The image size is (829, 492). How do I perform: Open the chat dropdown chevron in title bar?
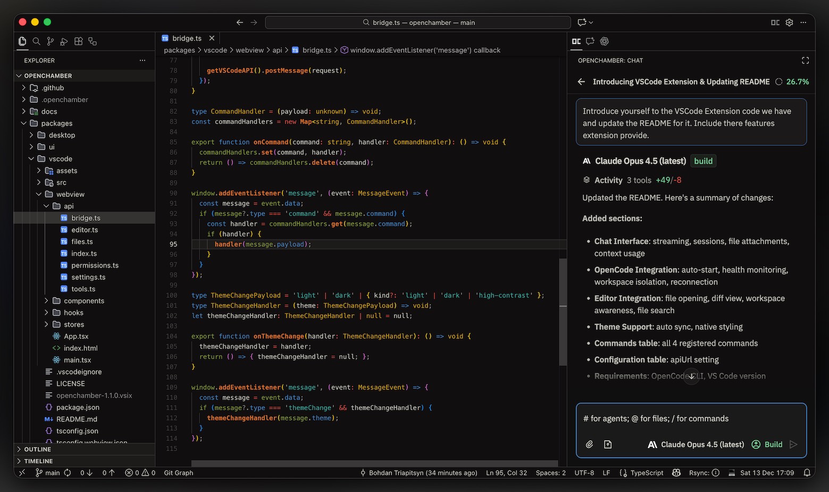coord(591,22)
